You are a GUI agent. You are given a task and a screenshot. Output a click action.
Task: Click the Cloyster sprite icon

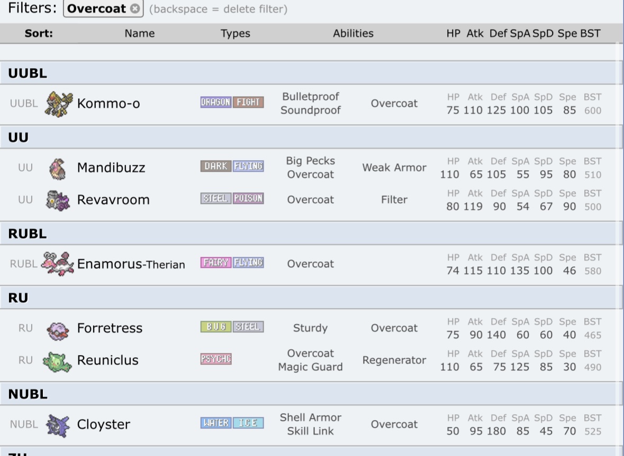pos(58,425)
